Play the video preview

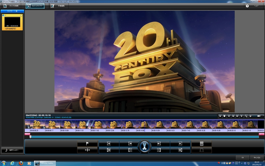[220, 116]
